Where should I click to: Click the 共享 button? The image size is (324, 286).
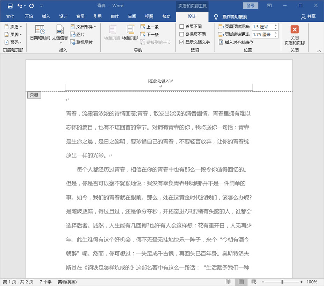click(308, 16)
